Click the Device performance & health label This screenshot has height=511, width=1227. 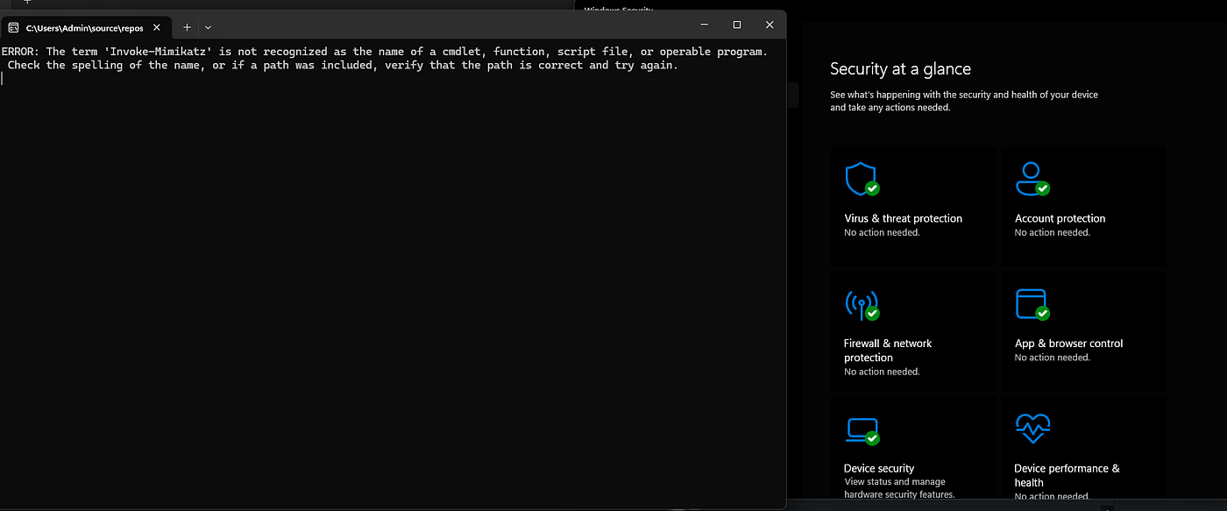coord(1067,475)
